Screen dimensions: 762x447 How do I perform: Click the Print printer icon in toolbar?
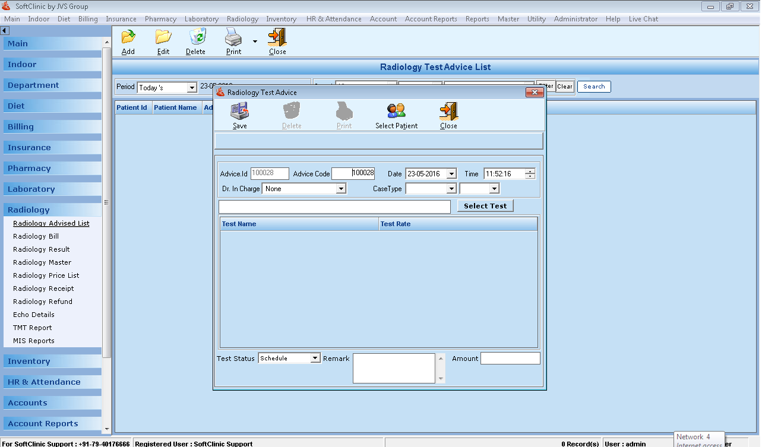point(233,37)
